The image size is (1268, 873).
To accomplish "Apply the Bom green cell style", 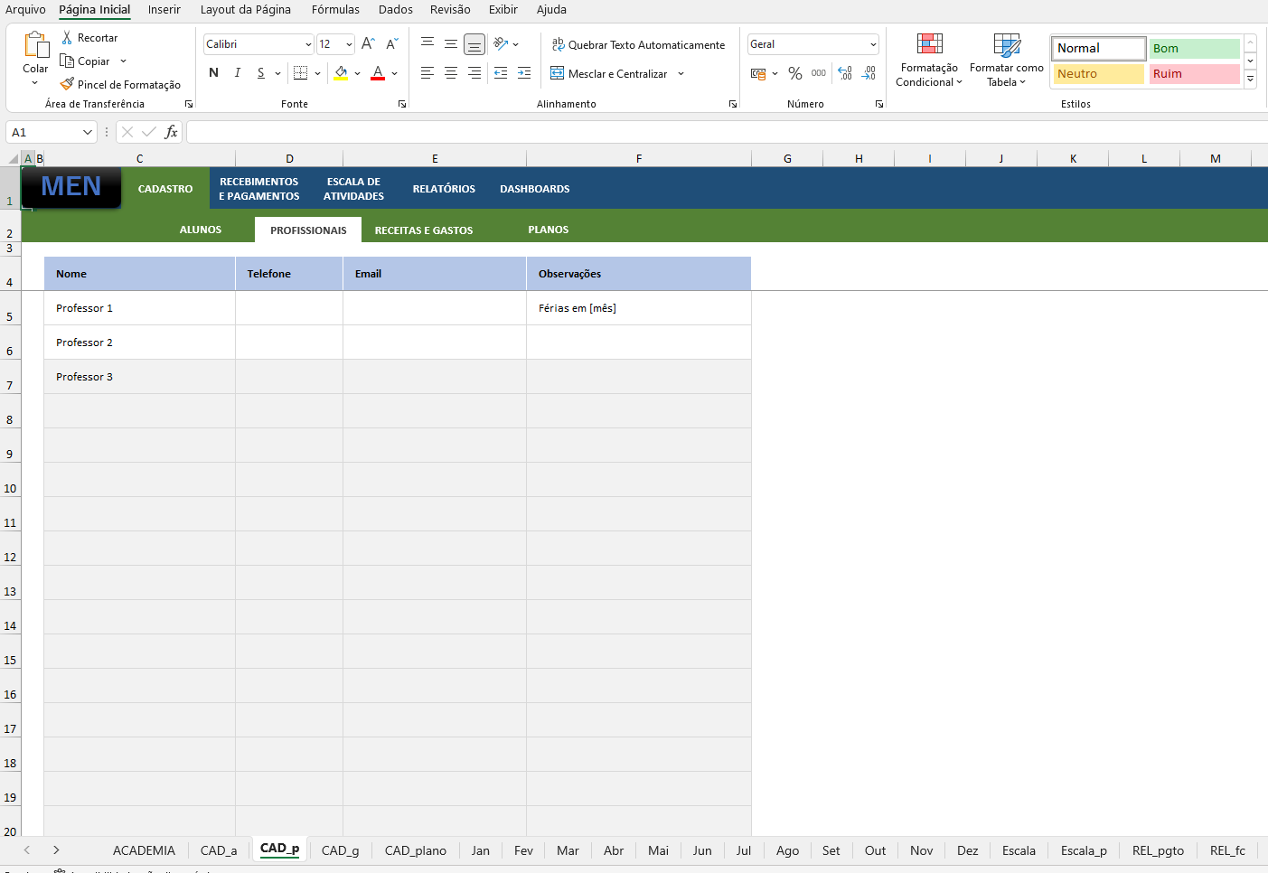I will click(x=1193, y=49).
